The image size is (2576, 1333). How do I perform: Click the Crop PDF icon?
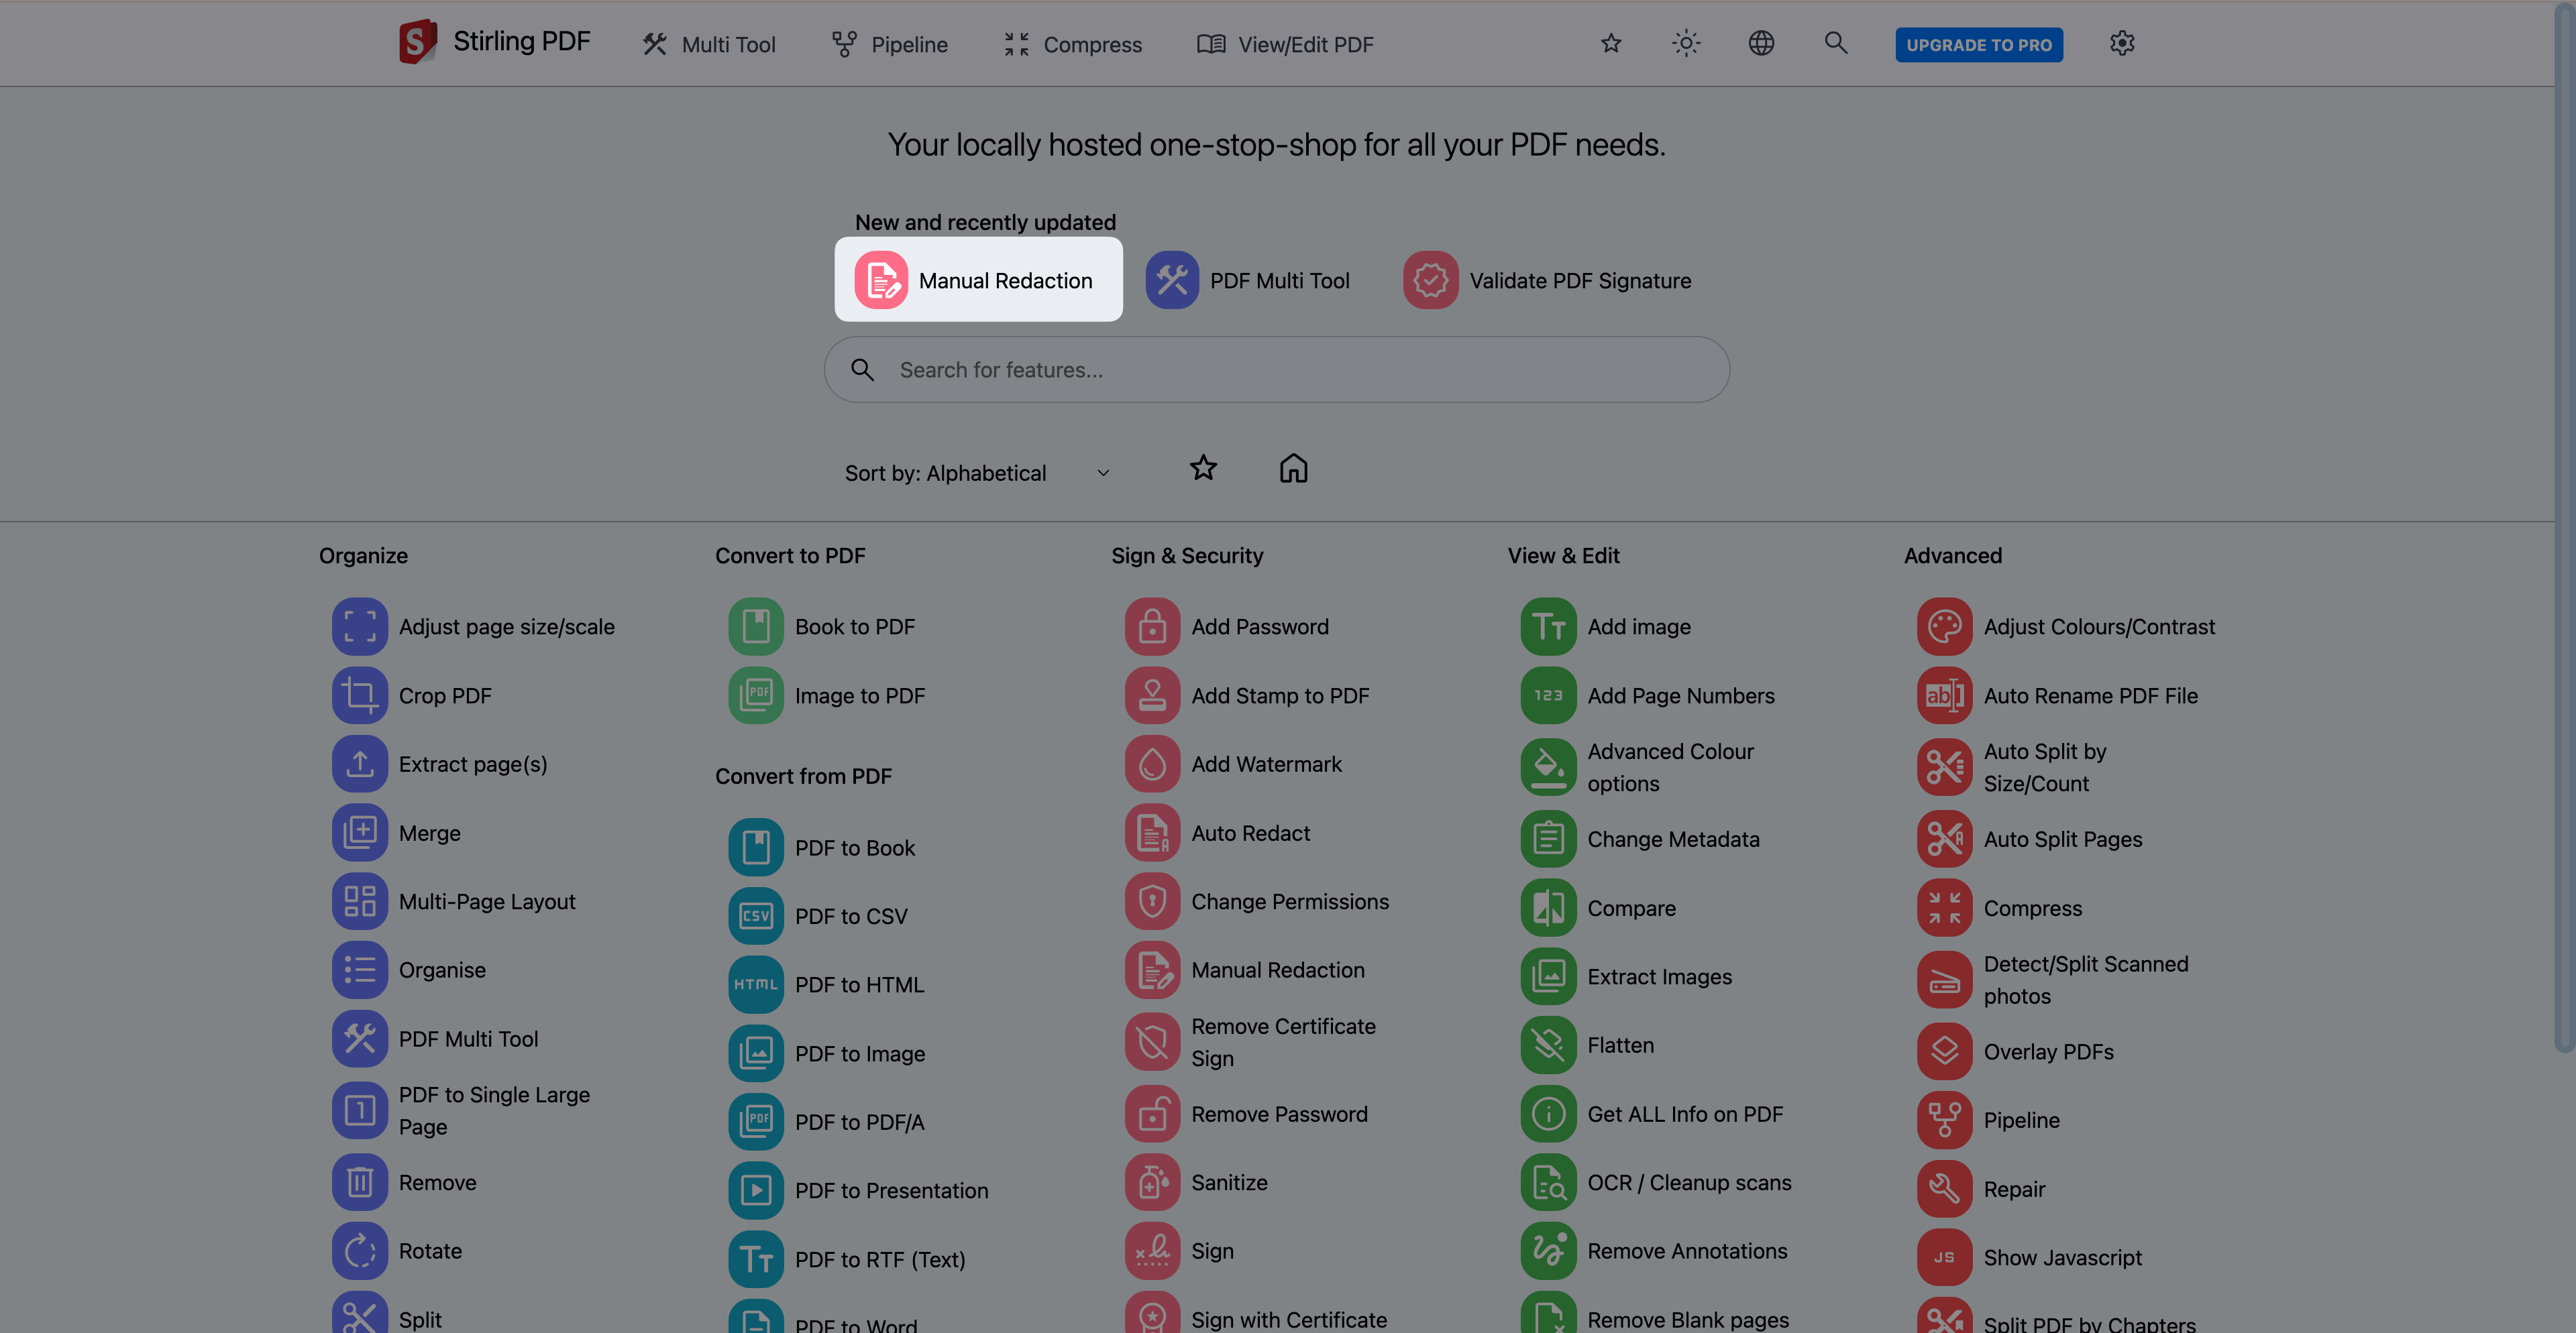click(x=359, y=695)
